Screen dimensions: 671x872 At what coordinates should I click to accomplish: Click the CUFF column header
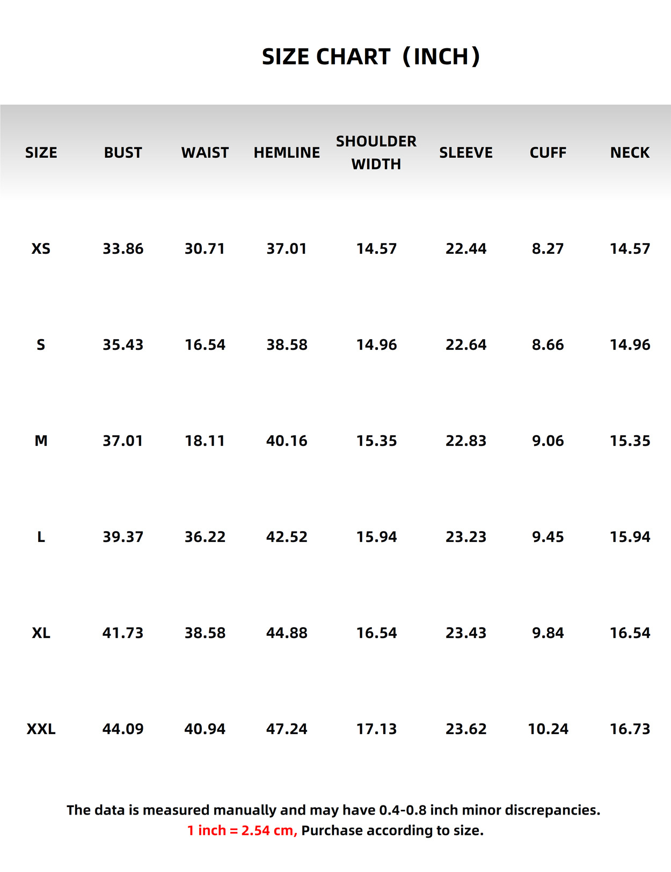pos(548,153)
